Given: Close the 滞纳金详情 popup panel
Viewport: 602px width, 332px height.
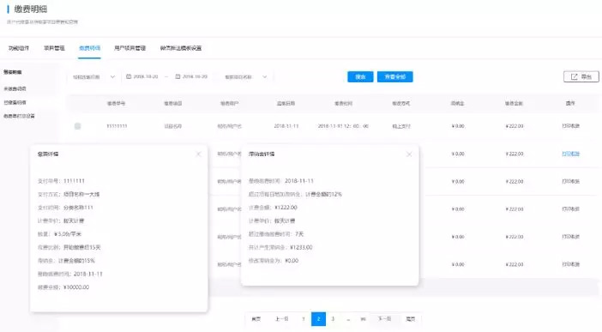Looking at the screenshot, I should point(409,154).
